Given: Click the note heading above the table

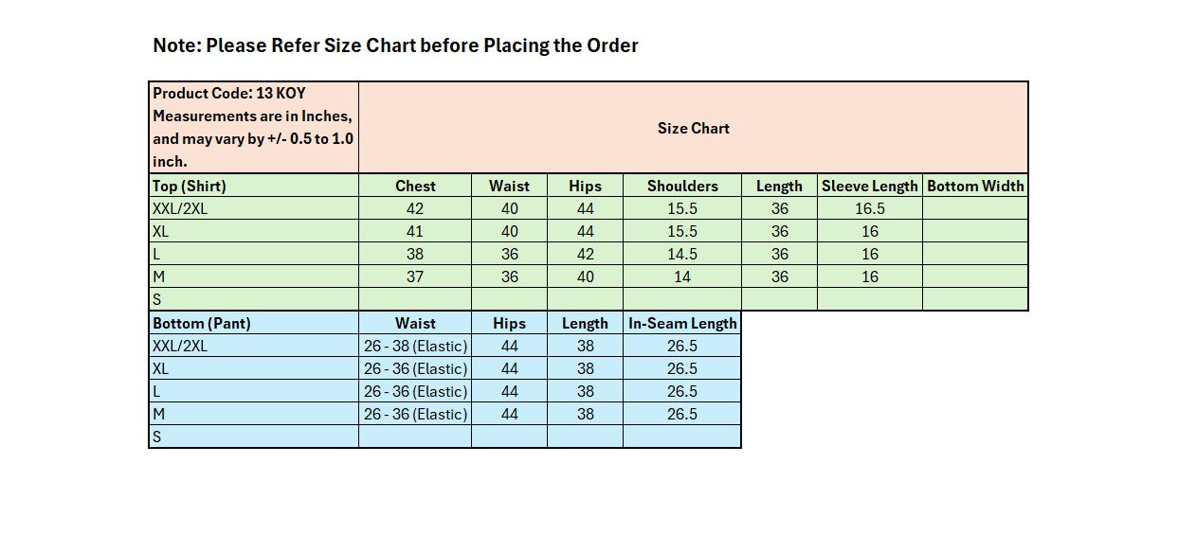Looking at the screenshot, I should (395, 45).
